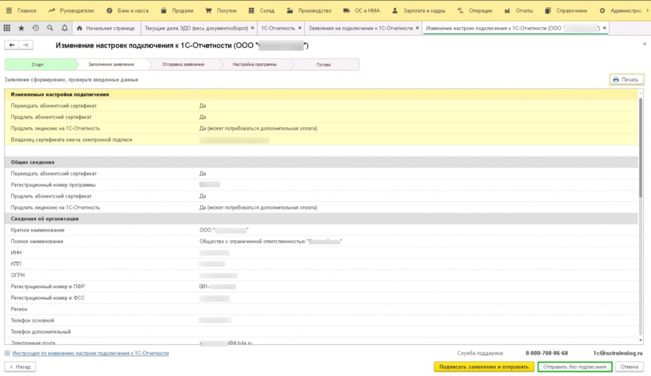Select Настройка программы wizard step
Screen dimensions: 651x376
[254, 64]
